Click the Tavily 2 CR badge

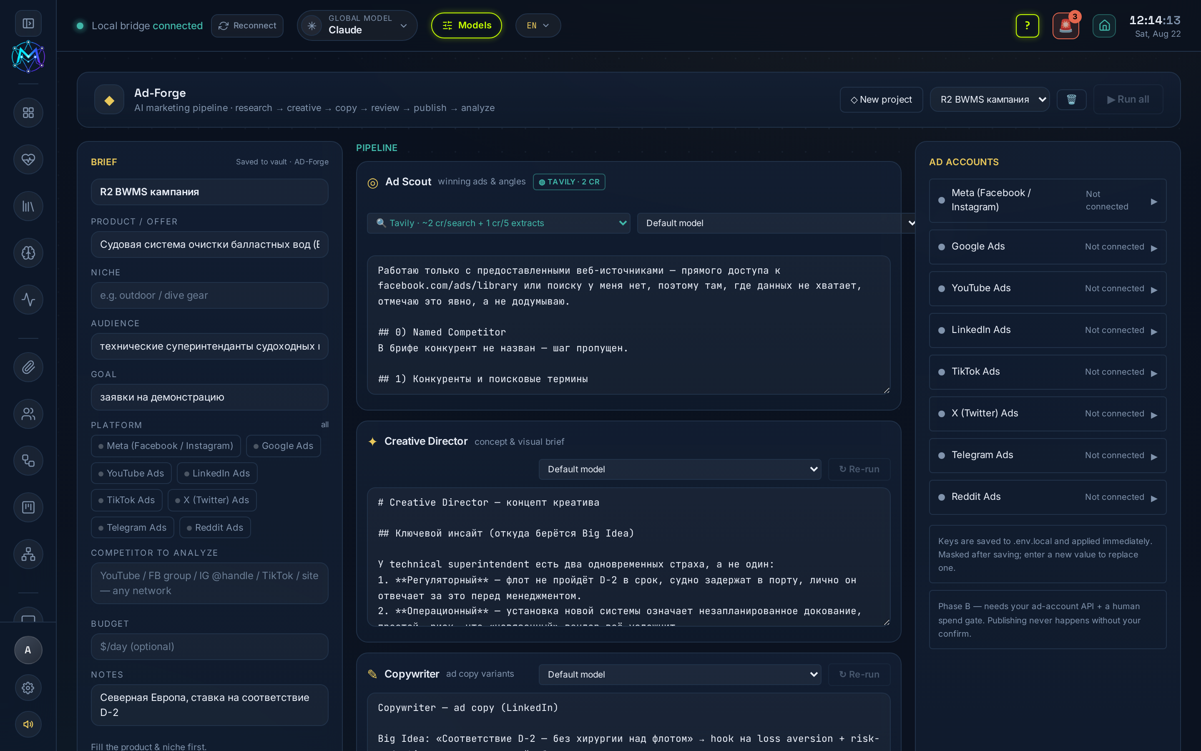coord(569,182)
